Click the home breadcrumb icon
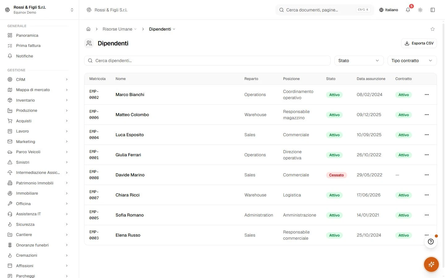The image size is (445, 278). [88, 29]
